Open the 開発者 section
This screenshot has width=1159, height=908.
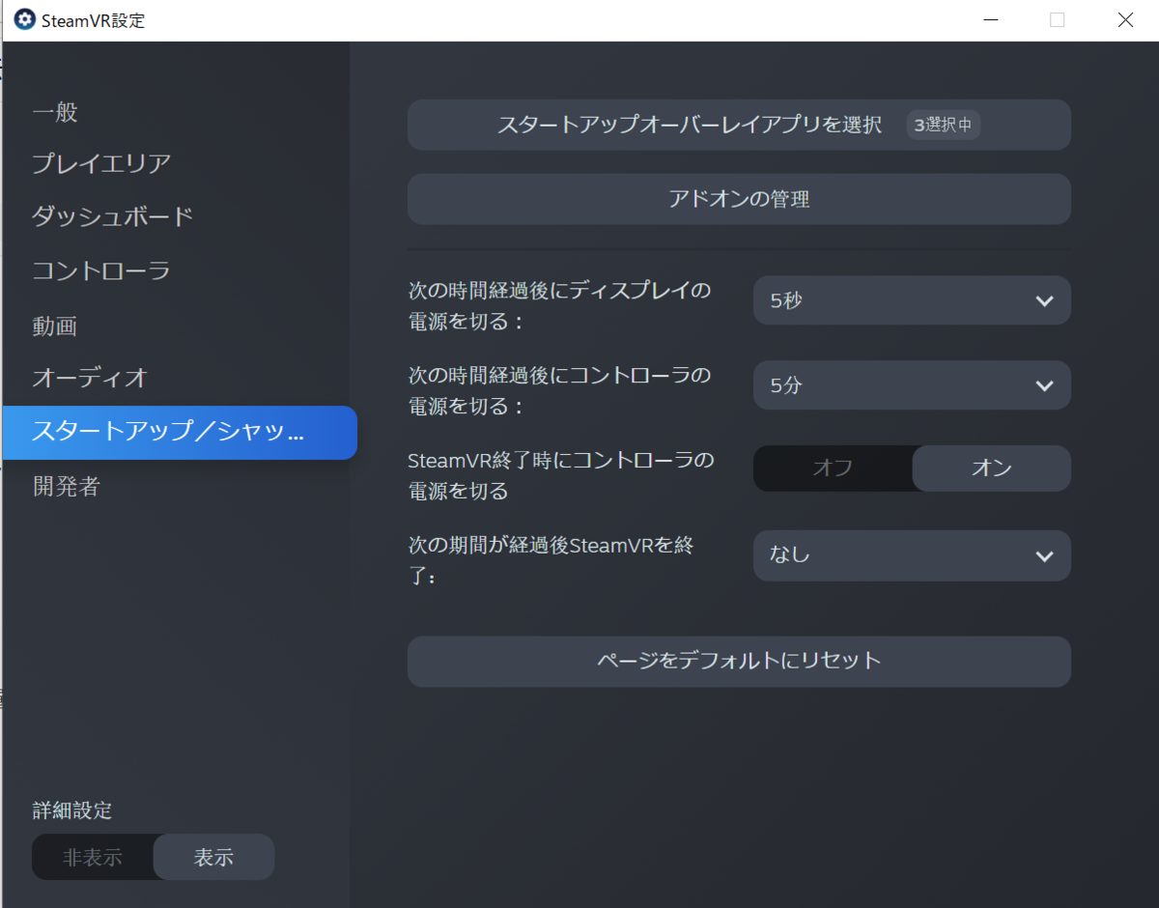coord(67,487)
